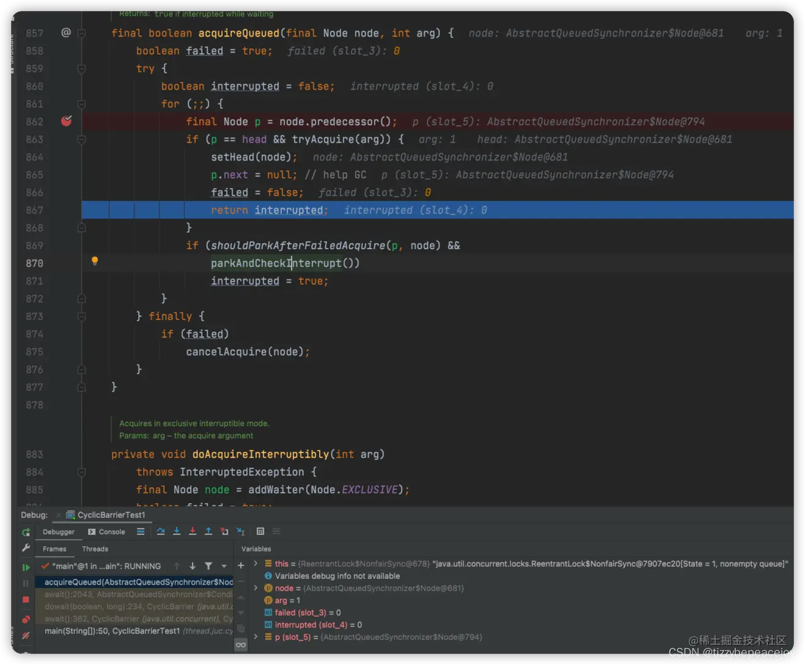The image size is (805, 665).
Task: Click the tryAcquire(arg) call on line 863
Action: [341, 139]
